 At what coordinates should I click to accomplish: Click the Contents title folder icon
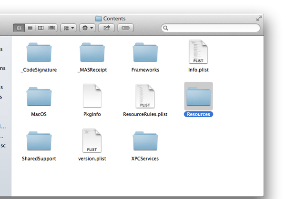click(x=99, y=19)
